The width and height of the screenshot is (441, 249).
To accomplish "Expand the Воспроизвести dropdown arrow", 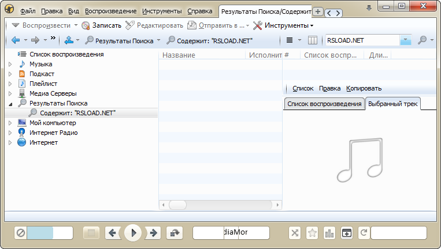I will coord(76,25).
